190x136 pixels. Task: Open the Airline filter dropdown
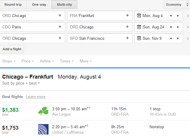click(x=47, y=61)
